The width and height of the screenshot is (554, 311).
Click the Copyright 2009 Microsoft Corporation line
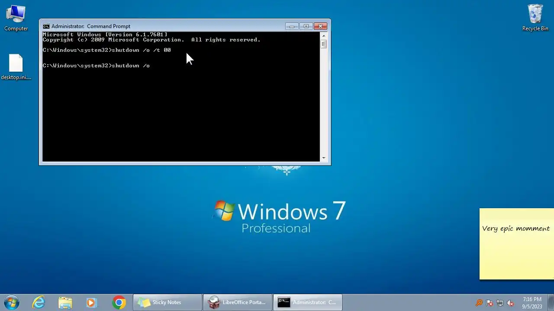[151, 40]
